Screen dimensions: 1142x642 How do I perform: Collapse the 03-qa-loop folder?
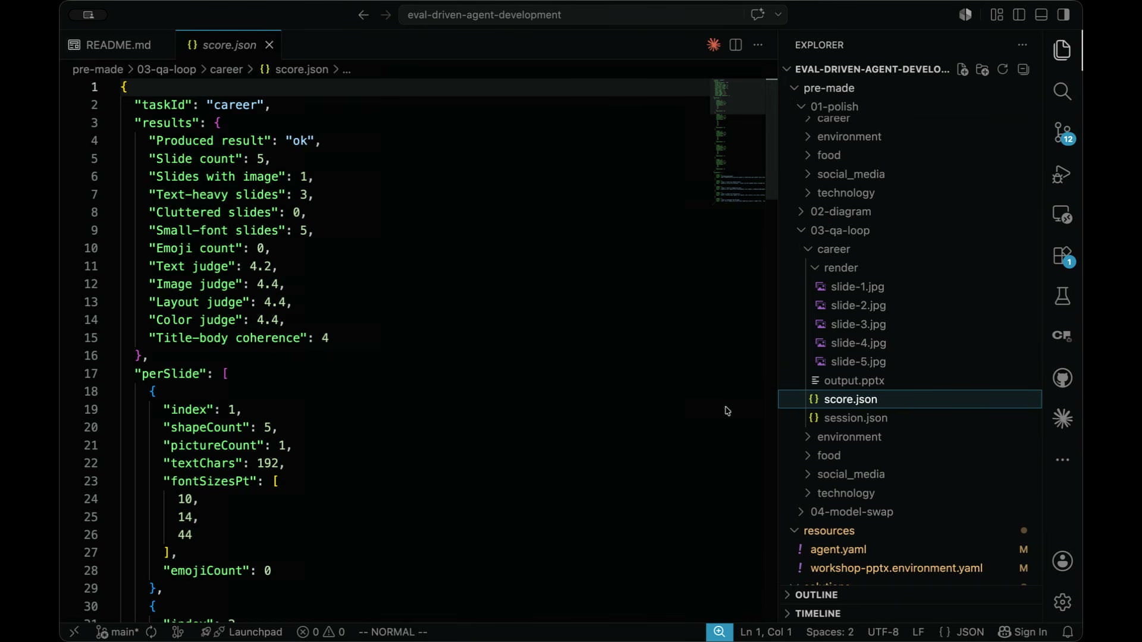point(840,231)
